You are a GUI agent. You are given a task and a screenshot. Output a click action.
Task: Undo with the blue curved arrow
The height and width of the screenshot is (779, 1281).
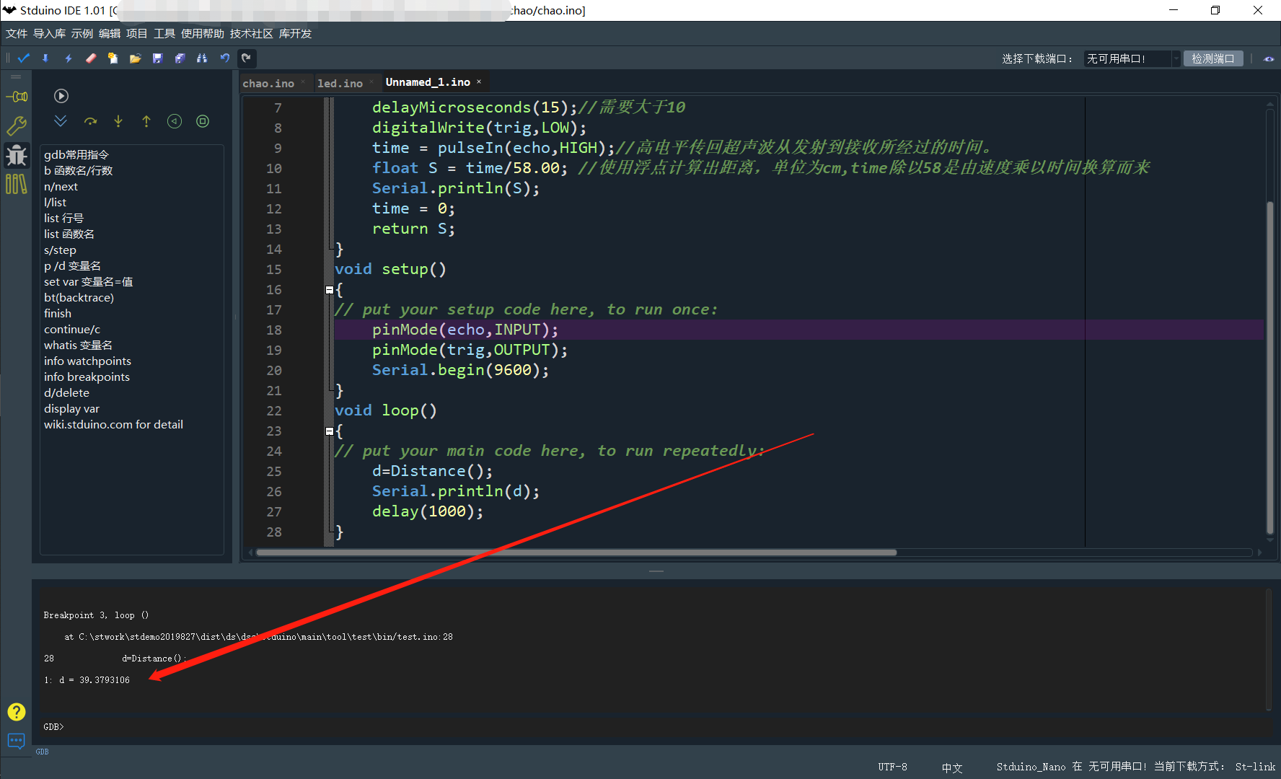point(224,58)
